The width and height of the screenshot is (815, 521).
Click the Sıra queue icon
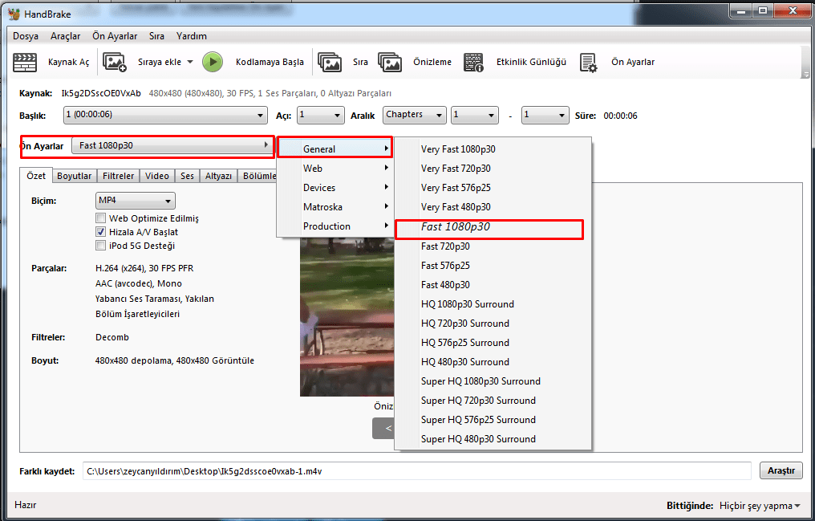click(x=330, y=62)
